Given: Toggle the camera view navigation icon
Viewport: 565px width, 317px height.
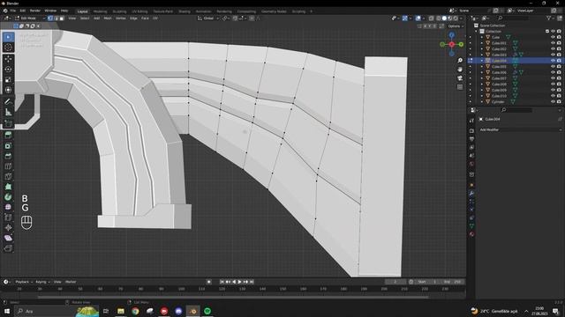Looking at the screenshot, I should click(460, 78).
